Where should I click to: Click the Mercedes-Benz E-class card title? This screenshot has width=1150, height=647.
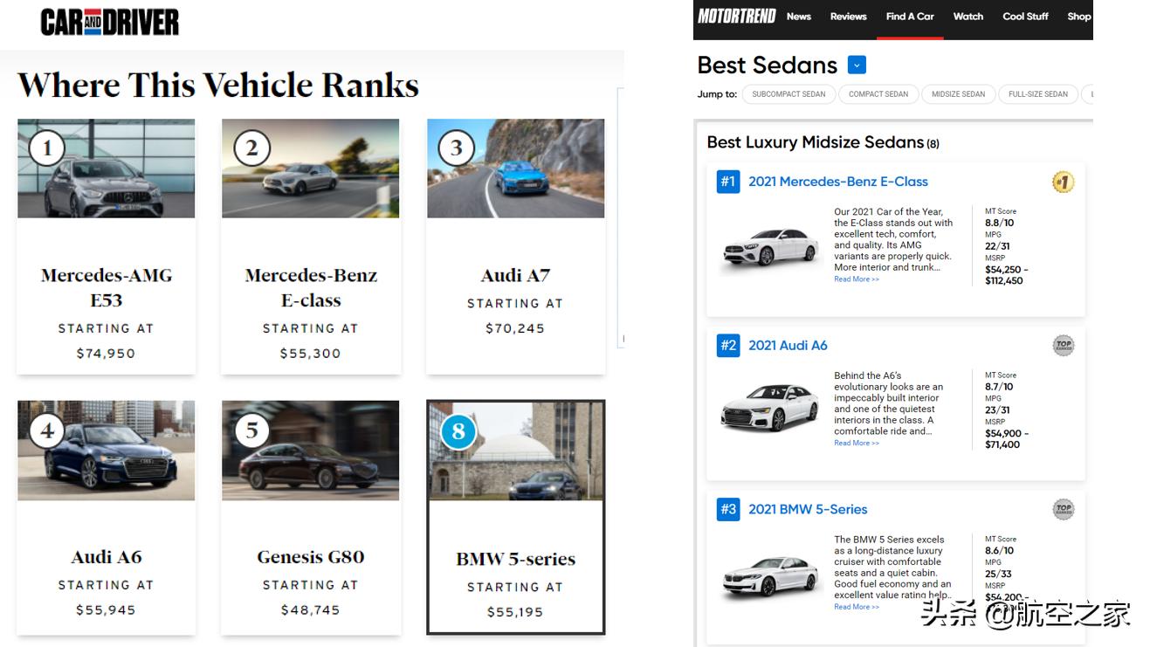pos(311,287)
